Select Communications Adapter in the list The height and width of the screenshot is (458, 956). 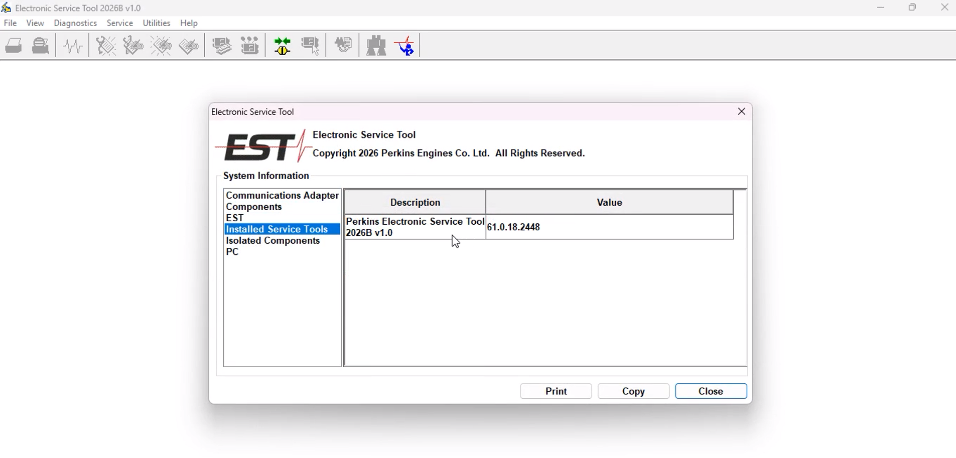(283, 196)
